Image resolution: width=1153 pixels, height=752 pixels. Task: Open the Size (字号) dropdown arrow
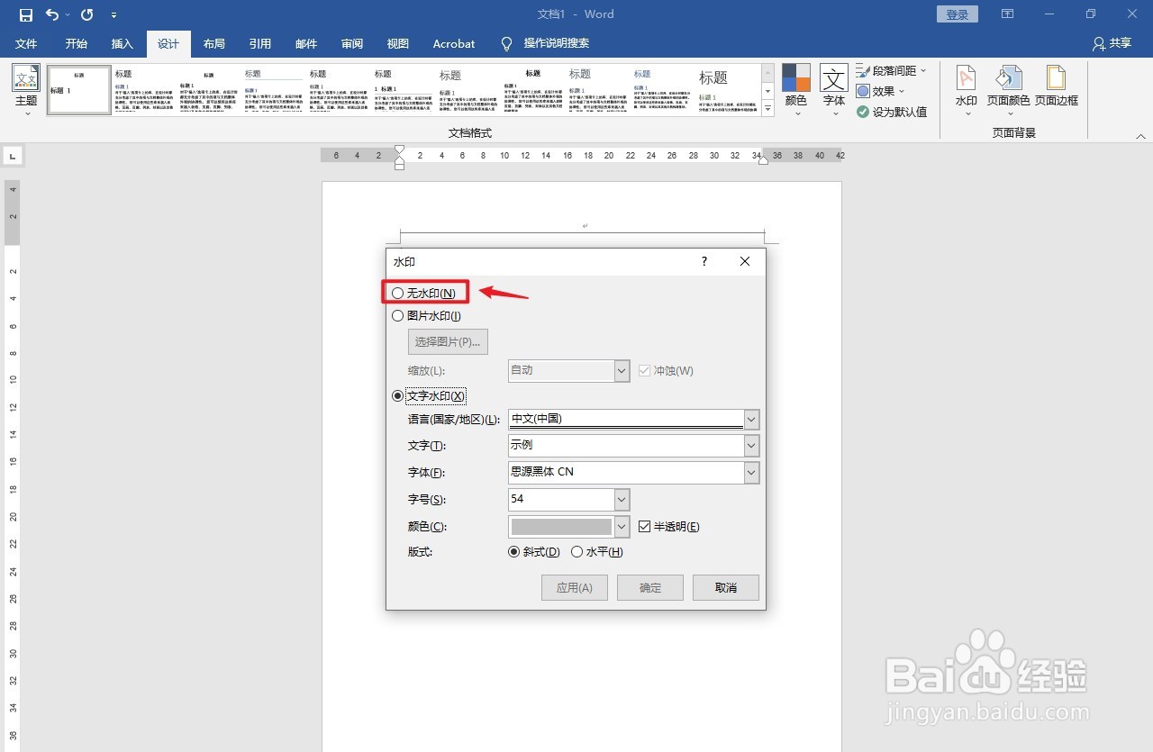click(x=622, y=500)
